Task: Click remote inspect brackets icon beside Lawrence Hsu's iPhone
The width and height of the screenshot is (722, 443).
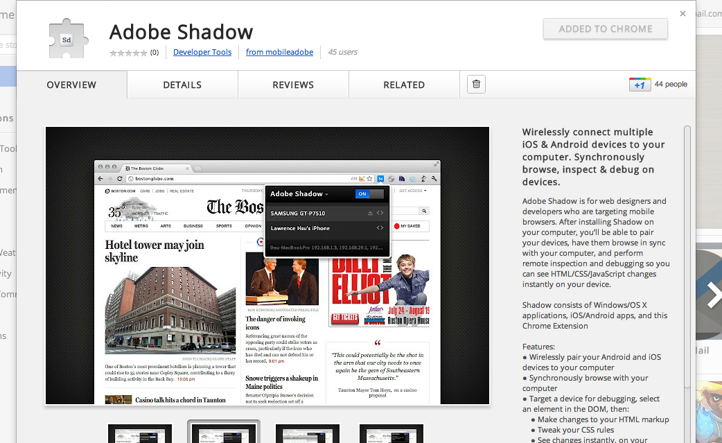Action: pyautogui.click(x=380, y=228)
